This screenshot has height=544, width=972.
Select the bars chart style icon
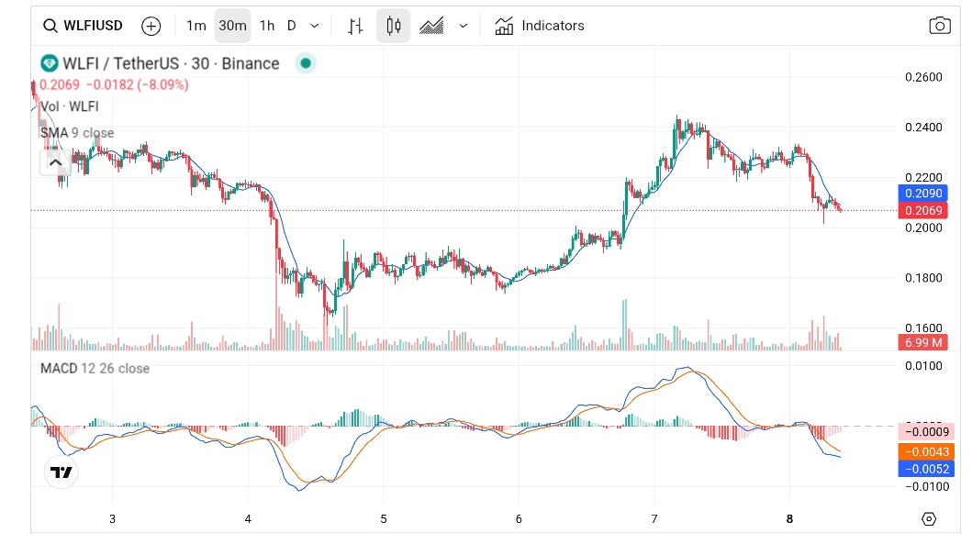coord(356,26)
